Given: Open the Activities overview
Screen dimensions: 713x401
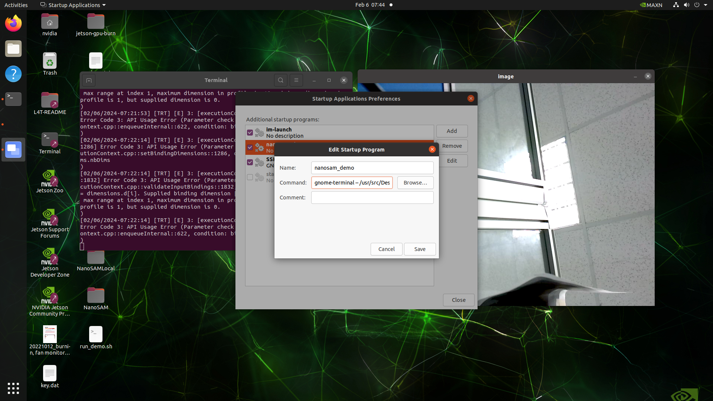Looking at the screenshot, I should coord(16,5).
